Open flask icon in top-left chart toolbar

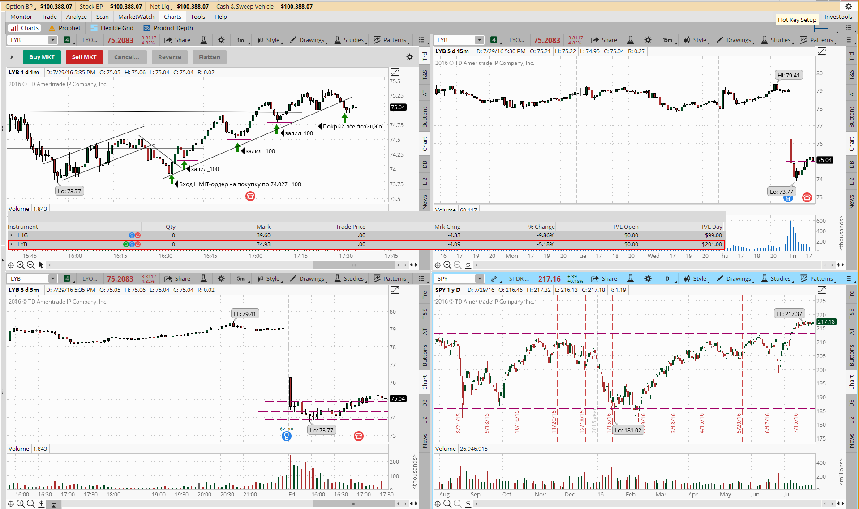[x=203, y=40]
